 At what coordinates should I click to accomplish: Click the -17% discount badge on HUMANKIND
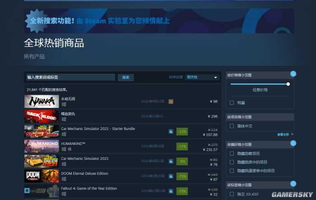[x=182, y=147]
